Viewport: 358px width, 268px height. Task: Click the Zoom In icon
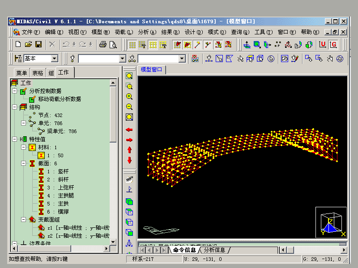[x=129, y=96]
